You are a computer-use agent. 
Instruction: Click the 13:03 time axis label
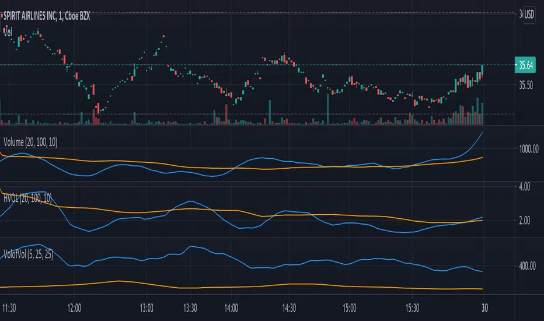pyautogui.click(x=147, y=307)
